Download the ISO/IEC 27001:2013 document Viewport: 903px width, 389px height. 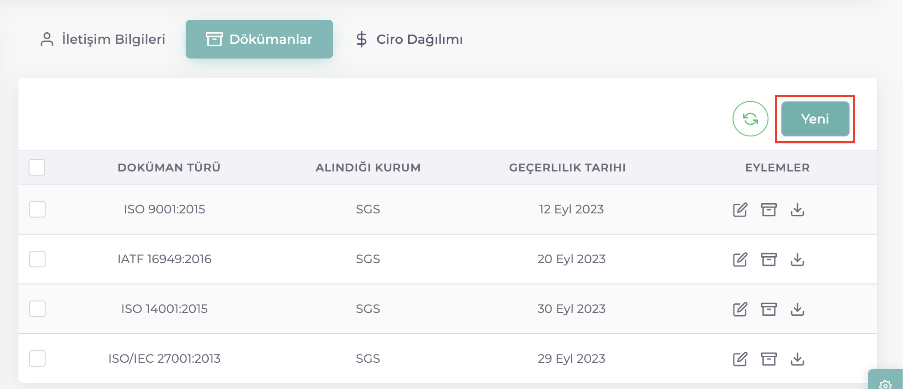[797, 359]
